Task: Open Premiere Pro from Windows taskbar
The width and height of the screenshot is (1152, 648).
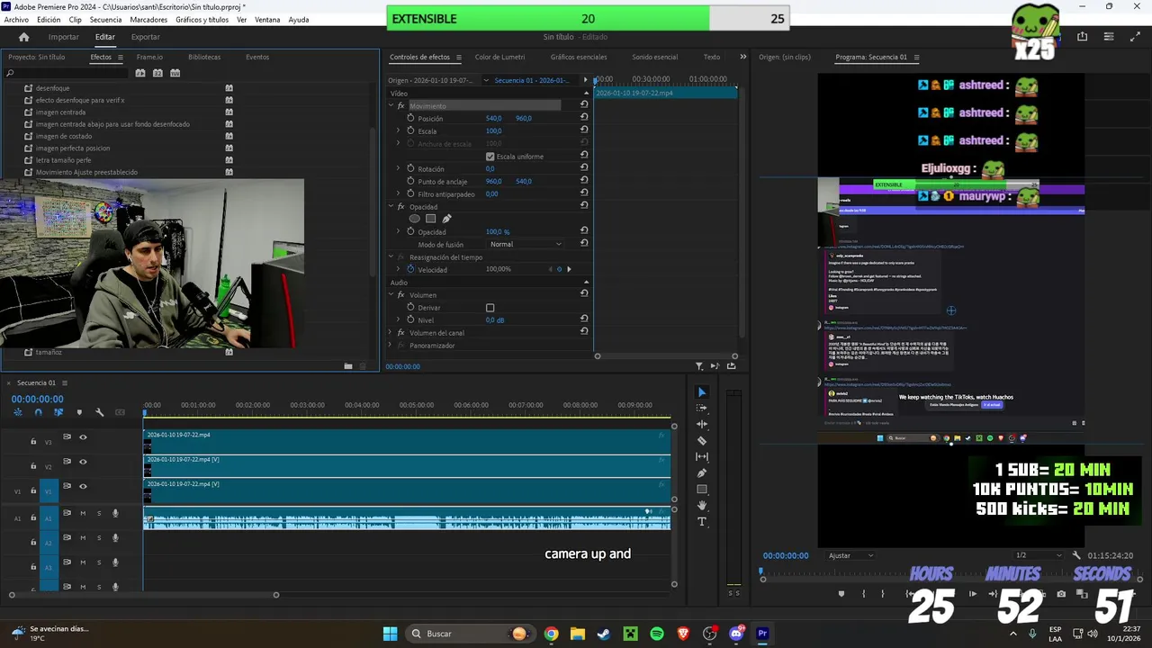Action: [762, 634]
